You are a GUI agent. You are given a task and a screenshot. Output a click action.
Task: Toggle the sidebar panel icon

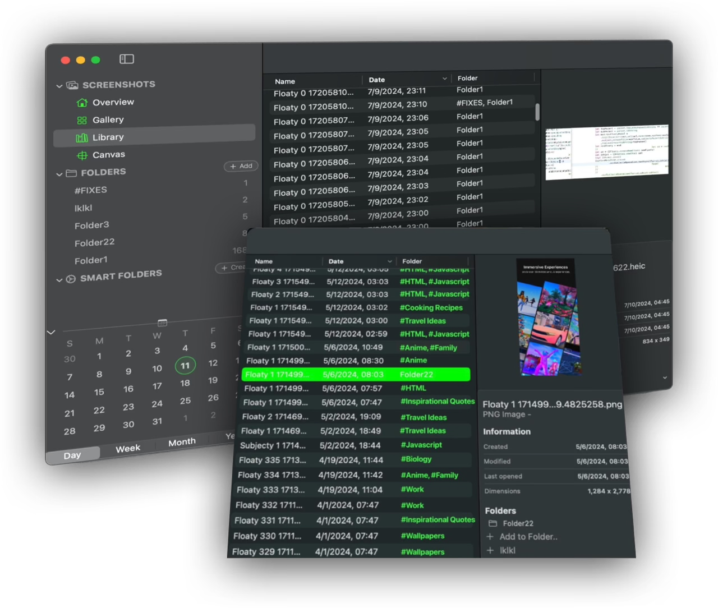(127, 59)
